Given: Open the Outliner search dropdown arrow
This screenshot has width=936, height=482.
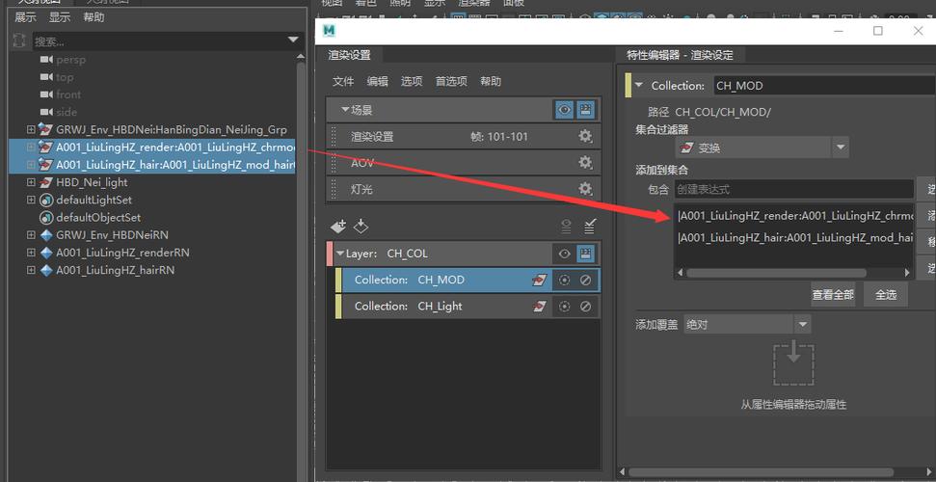Looking at the screenshot, I should (293, 40).
